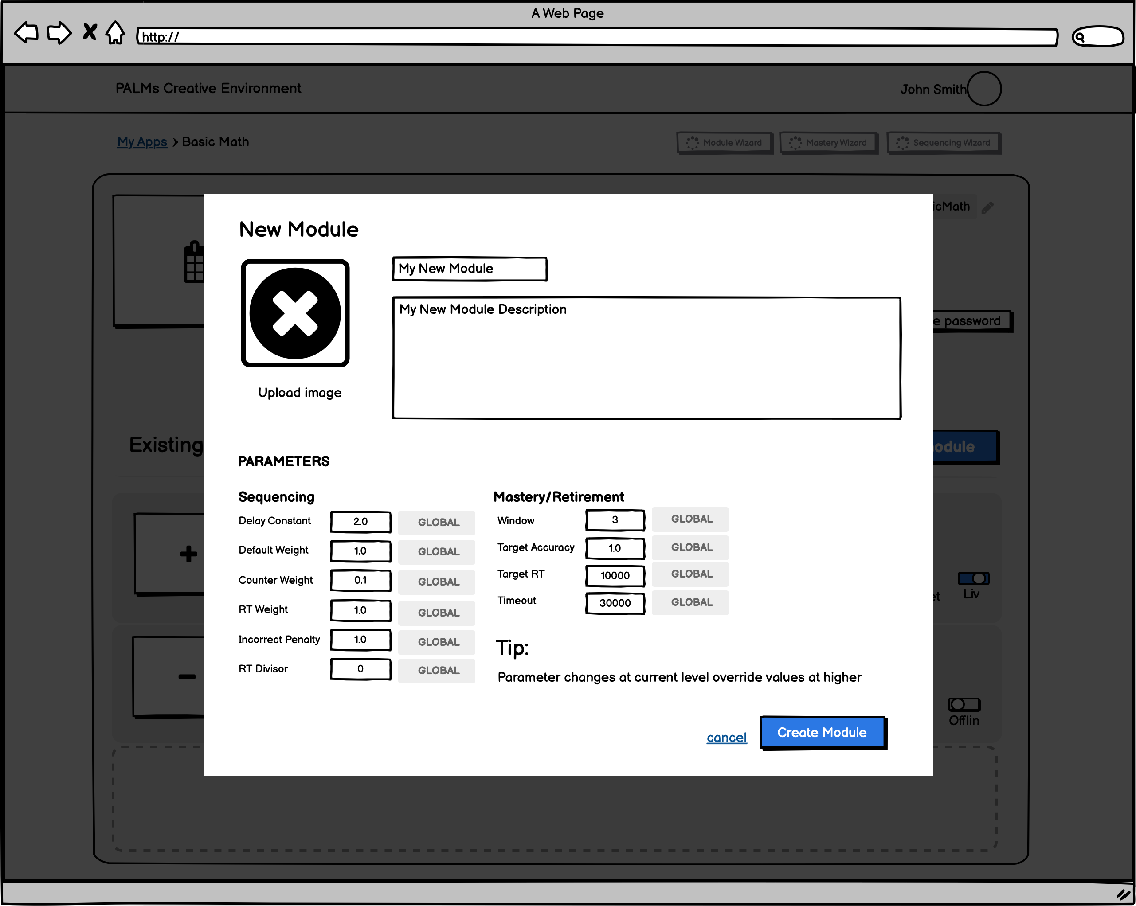Screen dimensions: 1136x906
Task: Click the http:// address bar
Action: point(597,37)
